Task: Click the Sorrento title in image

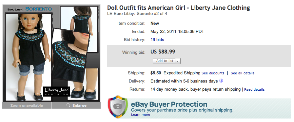Action: click(39, 9)
